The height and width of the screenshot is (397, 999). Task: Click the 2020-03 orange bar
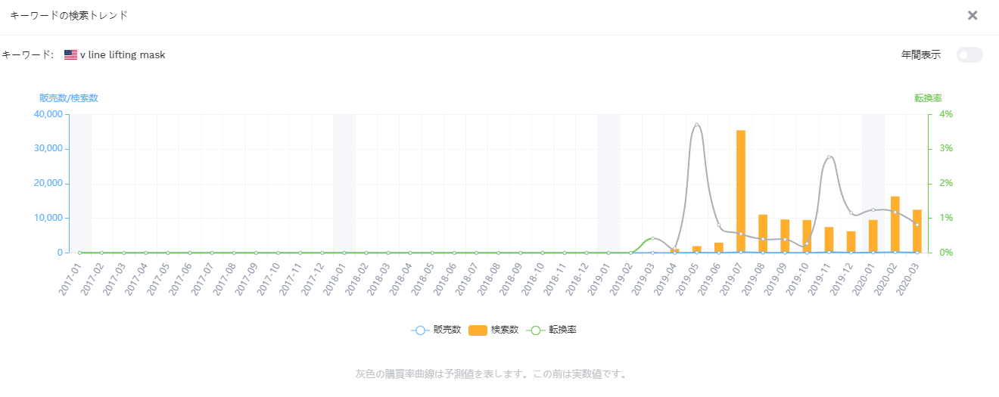click(917, 231)
